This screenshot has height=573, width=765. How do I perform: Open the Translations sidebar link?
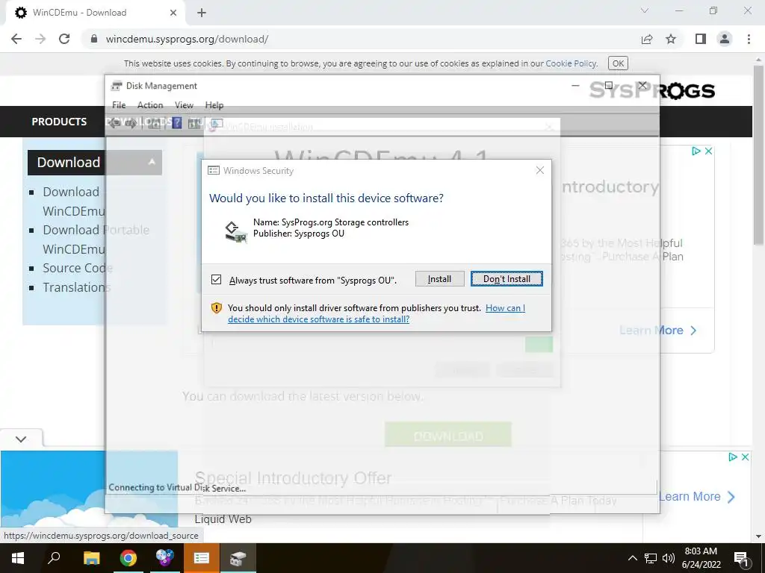(x=76, y=287)
